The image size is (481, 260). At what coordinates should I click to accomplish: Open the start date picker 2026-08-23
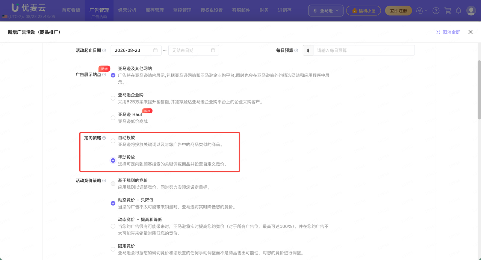[x=136, y=50]
